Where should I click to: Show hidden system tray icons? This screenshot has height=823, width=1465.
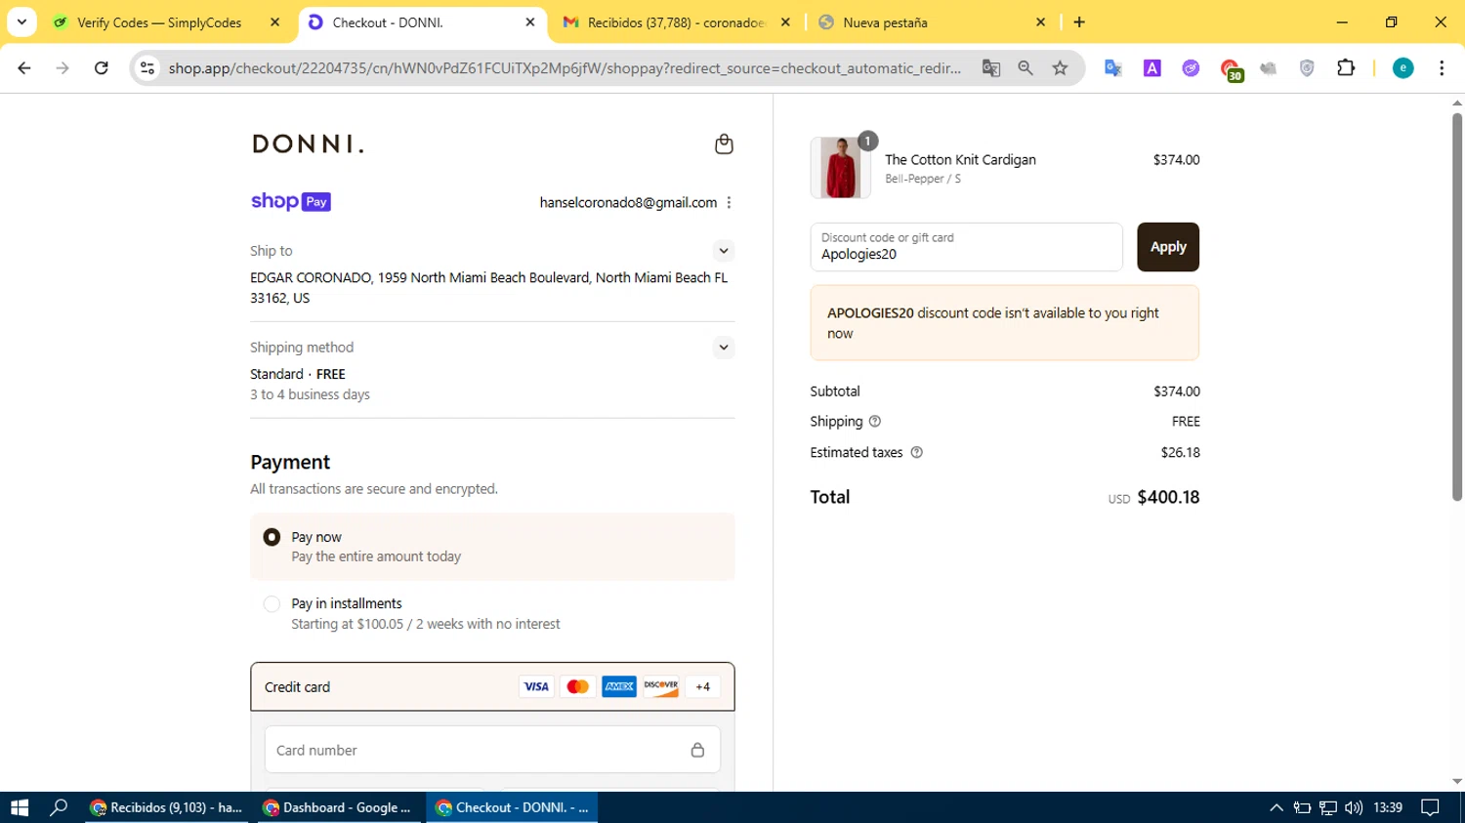(1276, 807)
